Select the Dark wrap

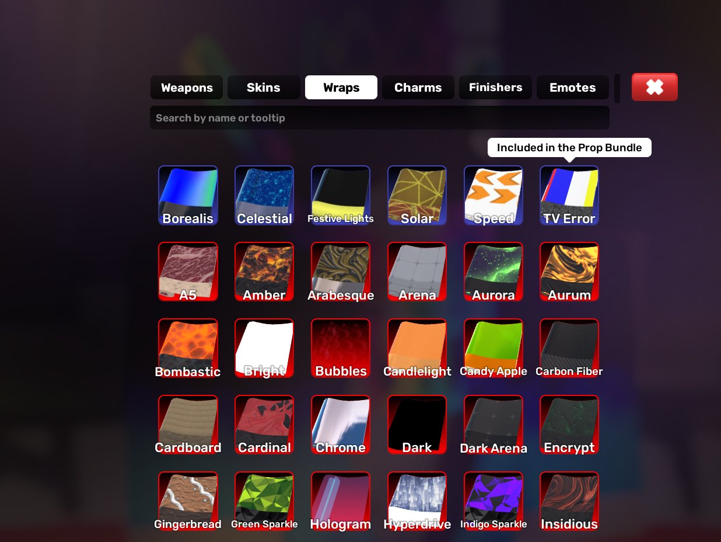417,425
